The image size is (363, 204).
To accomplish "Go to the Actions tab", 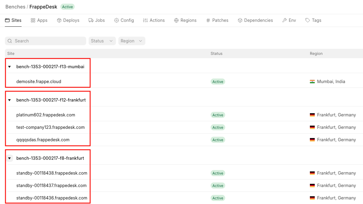I will 154,20.
